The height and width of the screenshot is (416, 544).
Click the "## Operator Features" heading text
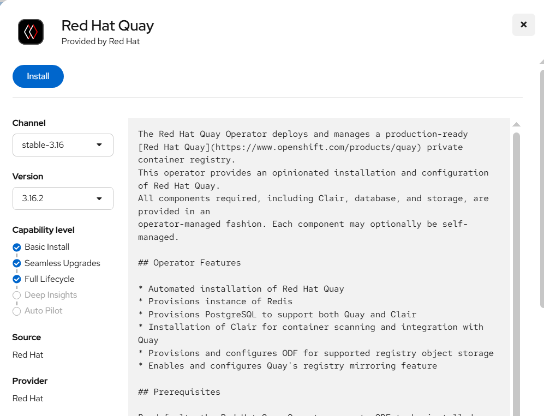pos(189,263)
